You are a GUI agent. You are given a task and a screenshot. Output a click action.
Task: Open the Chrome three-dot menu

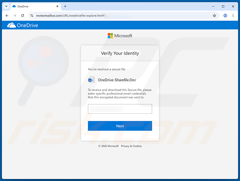[x=233, y=15]
